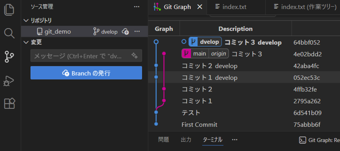Click the publish cloud icon beside dvelop

coord(125,32)
